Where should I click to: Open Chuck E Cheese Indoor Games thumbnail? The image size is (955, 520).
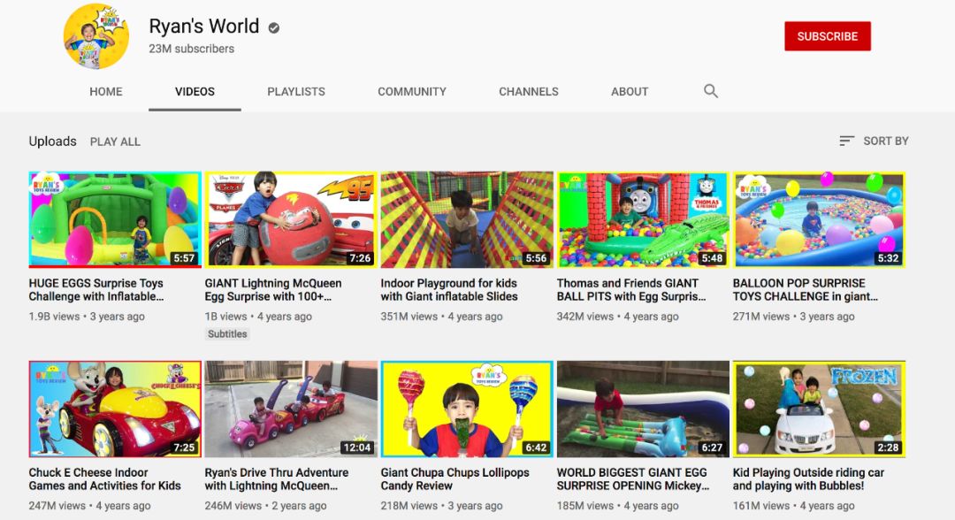(x=115, y=409)
